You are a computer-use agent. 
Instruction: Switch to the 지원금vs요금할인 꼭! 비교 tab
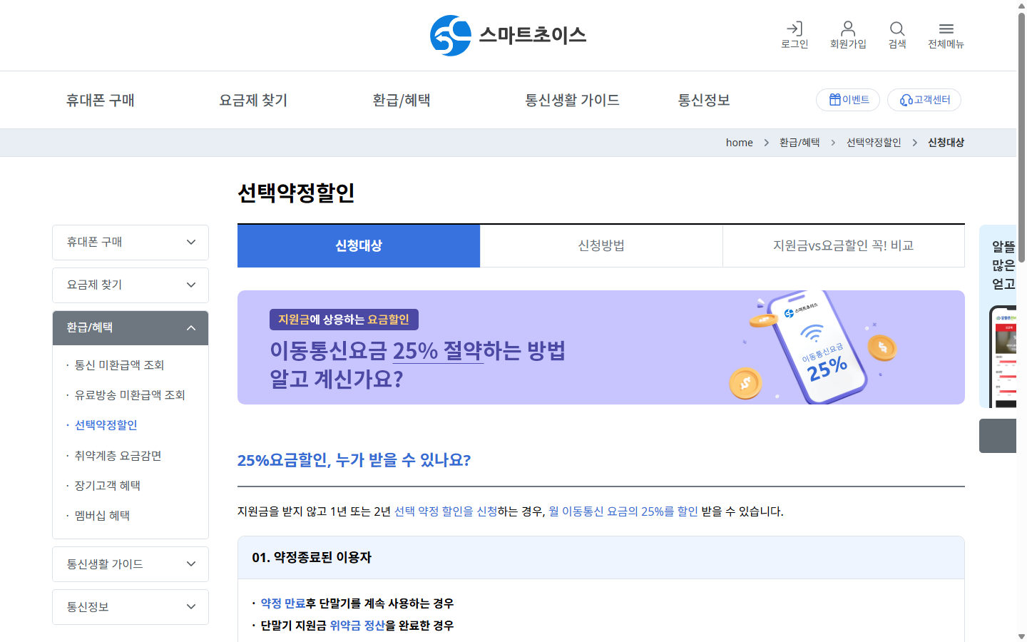pos(844,246)
